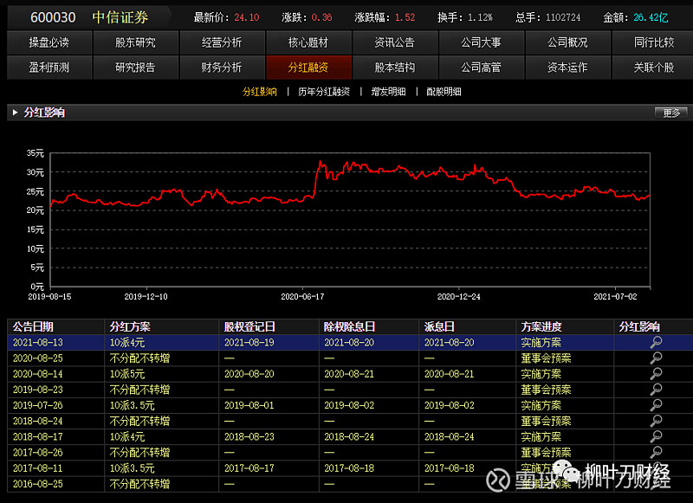Open dividend impact for 2018-08-24 row
This screenshot has width=693, height=503.
[x=656, y=421]
